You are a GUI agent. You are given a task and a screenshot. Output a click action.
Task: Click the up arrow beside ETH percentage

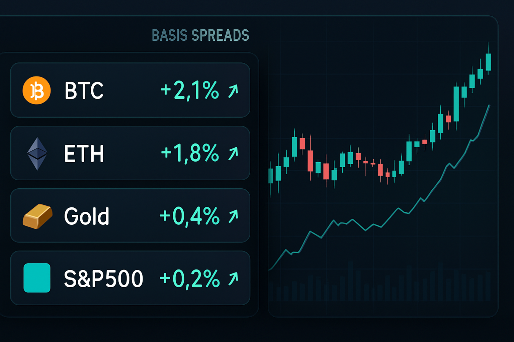[x=233, y=153]
